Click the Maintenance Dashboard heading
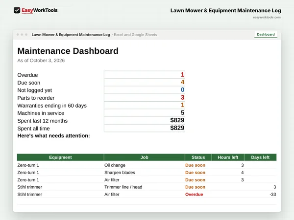 coord(68,51)
